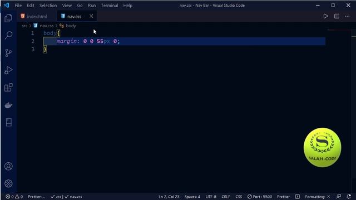Open the File menu
The height and width of the screenshot is (200, 356).
click(x=18, y=6)
